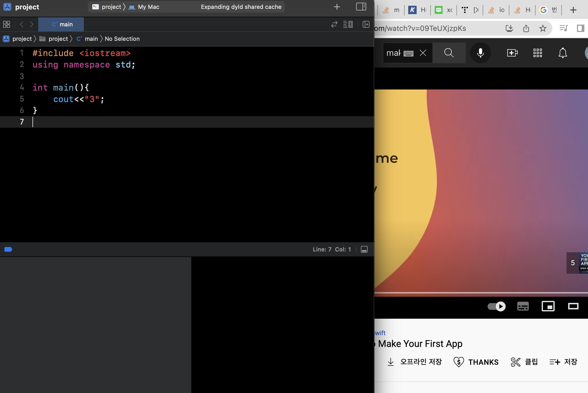
Task: Open the media control playlist icon
Action: tap(564, 28)
